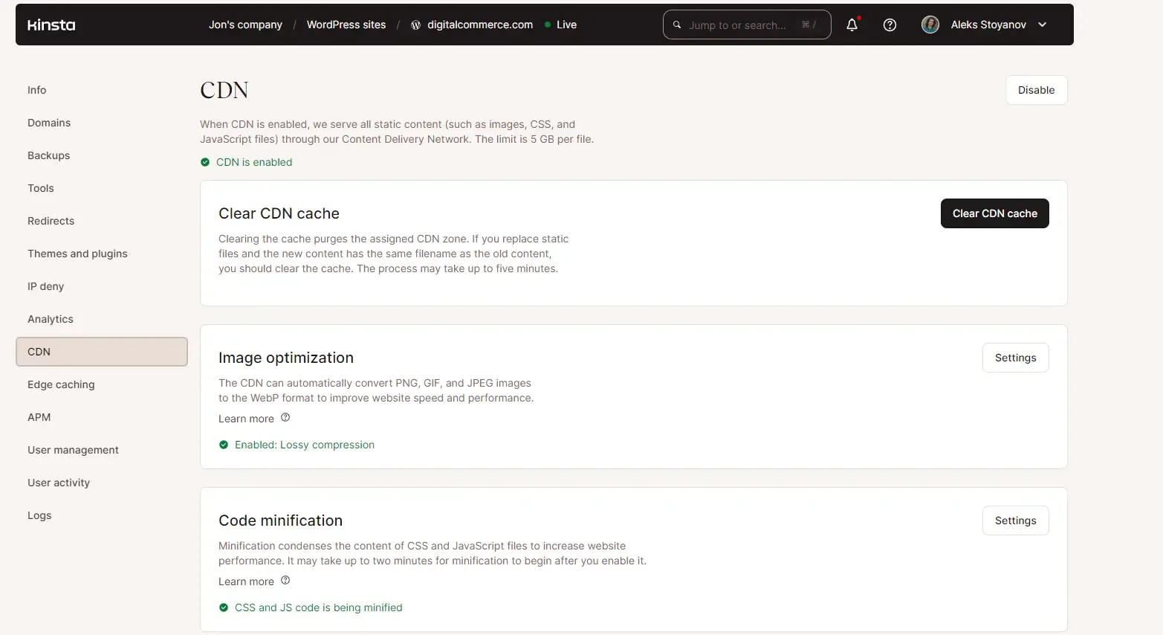1163x635 pixels.
Task: Click the Clear CDN cache button
Action: click(x=994, y=213)
